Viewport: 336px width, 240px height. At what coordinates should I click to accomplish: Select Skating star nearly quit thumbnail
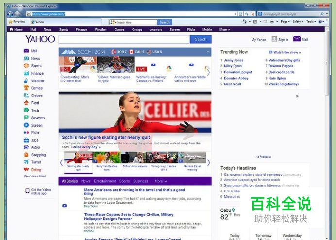78,162
